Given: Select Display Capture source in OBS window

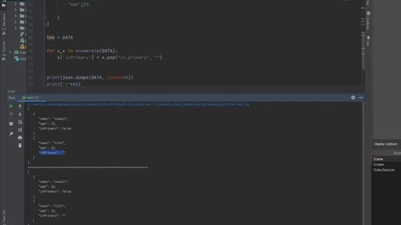Looking at the screenshot, I should coord(385,144).
